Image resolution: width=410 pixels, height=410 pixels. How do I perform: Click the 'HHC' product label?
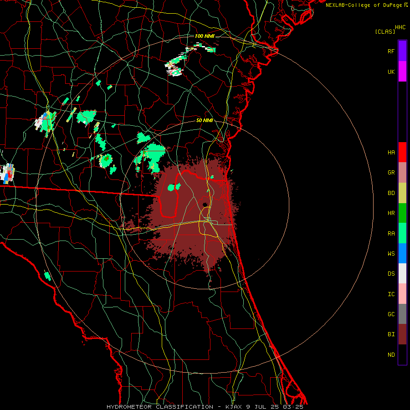point(400,27)
